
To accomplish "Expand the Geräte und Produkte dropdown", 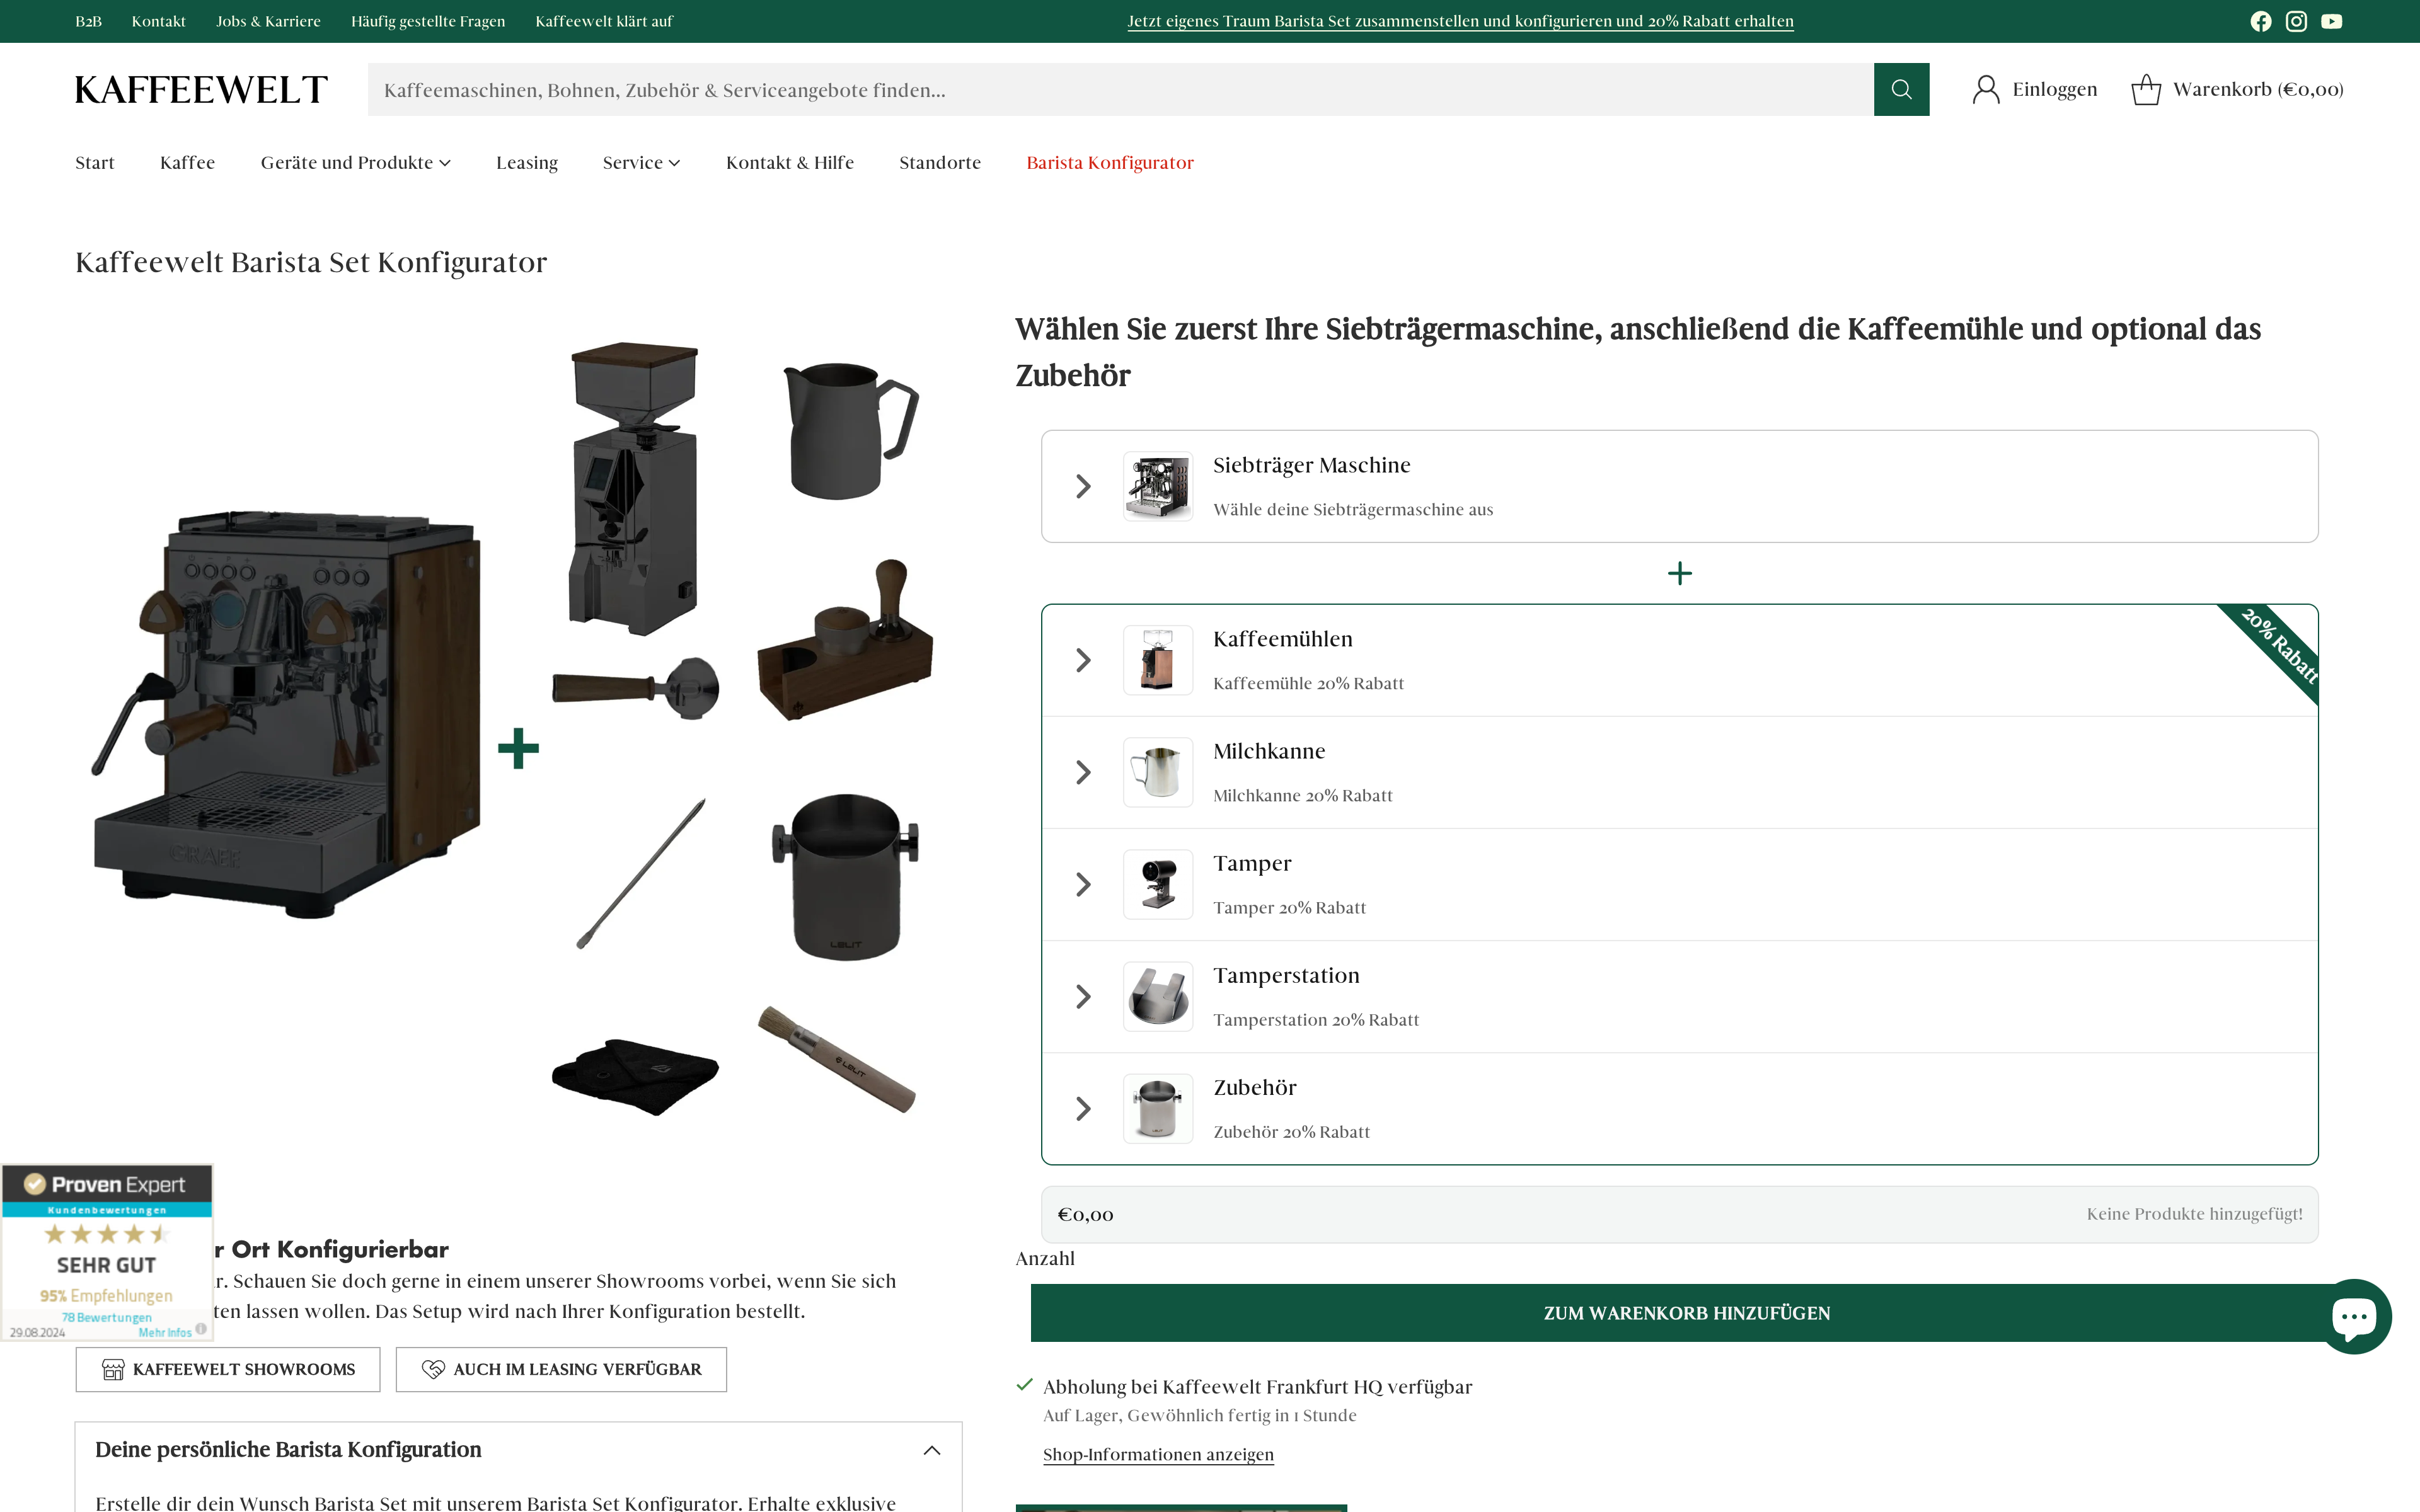I will [355, 162].
